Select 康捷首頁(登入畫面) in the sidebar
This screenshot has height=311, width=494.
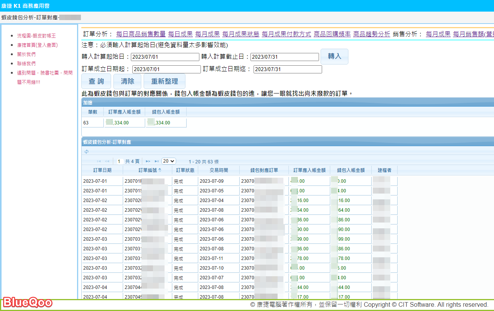pos(37,45)
